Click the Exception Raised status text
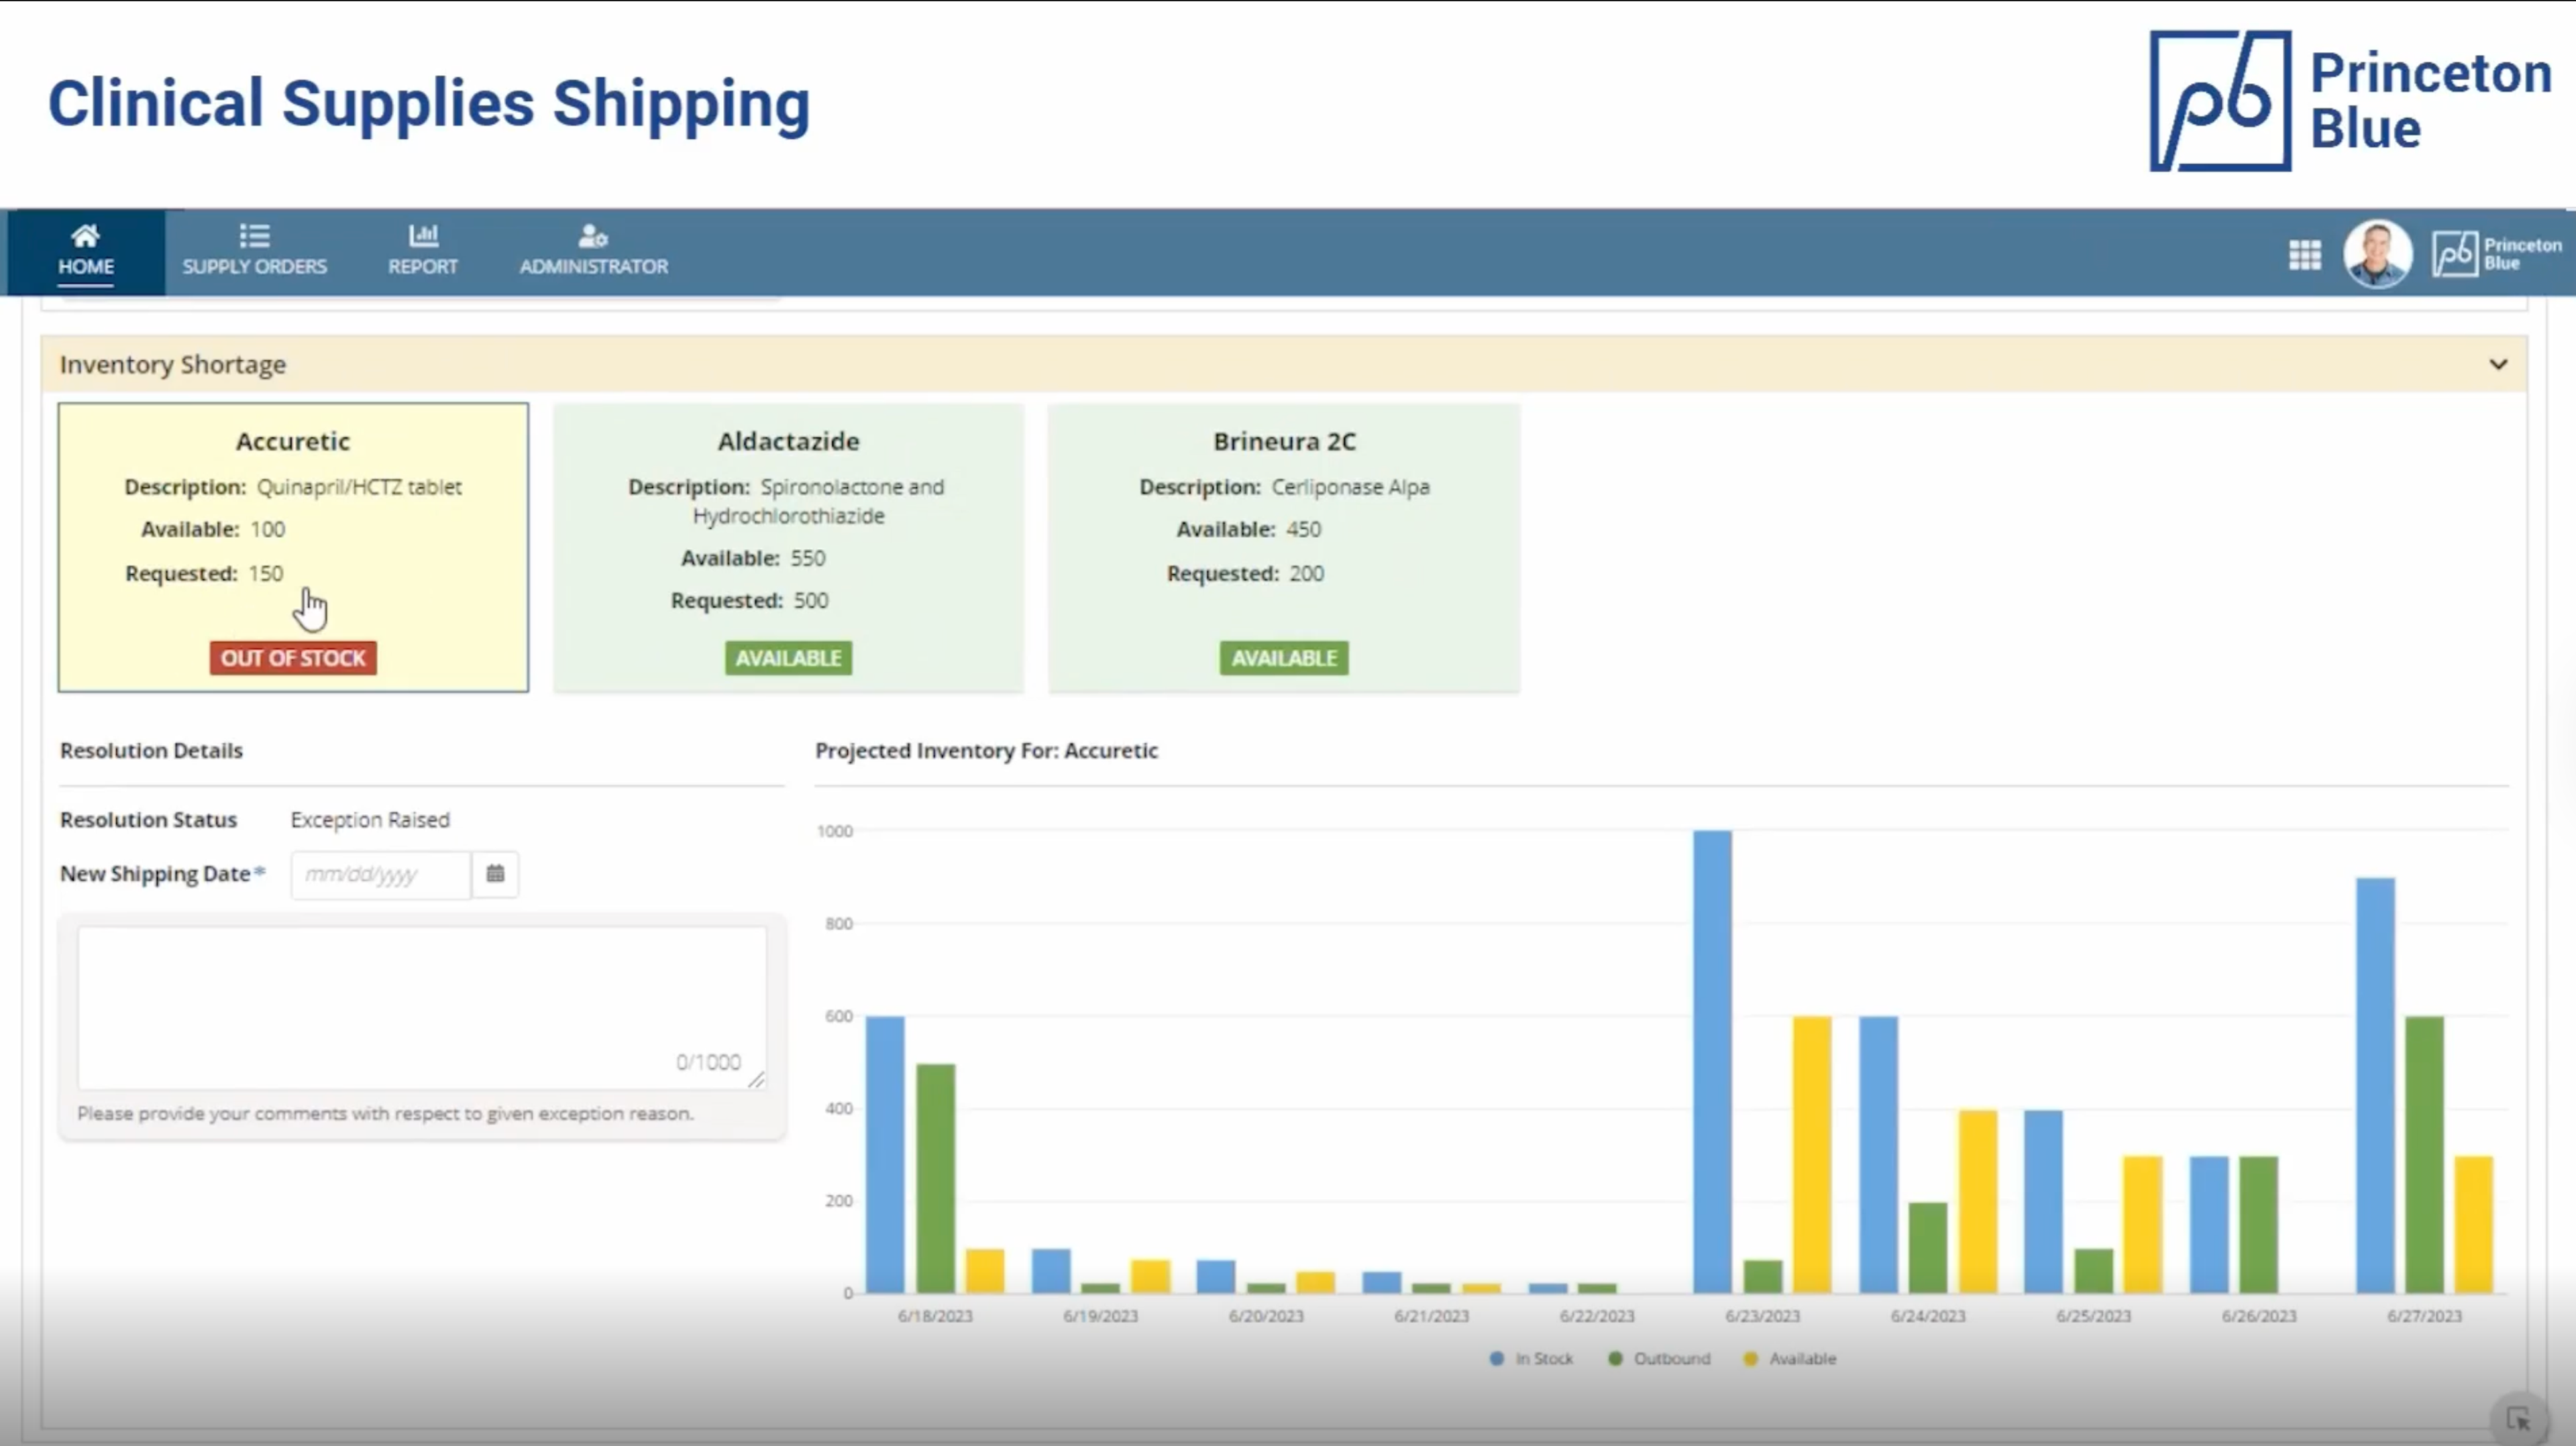The width and height of the screenshot is (2576, 1446). coord(370,820)
